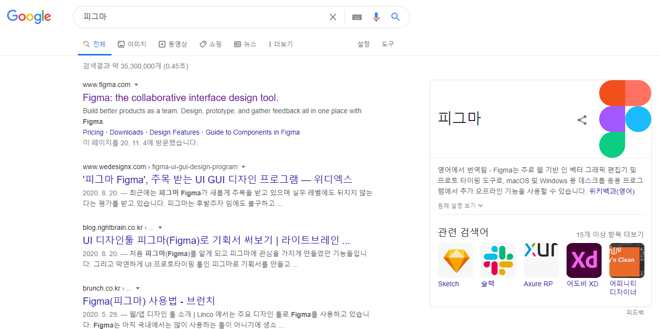This screenshot has height=329, width=660.
Task: Click the 피그마 knowledge panel title
Action: click(459, 119)
